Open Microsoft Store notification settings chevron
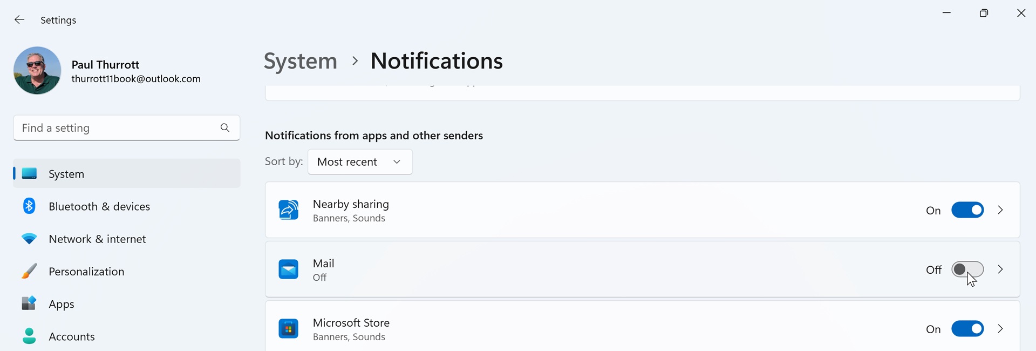1036x351 pixels. [x=1001, y=329]
